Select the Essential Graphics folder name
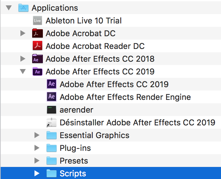Viewport: 221px width, 179px height. click(94, 135)
